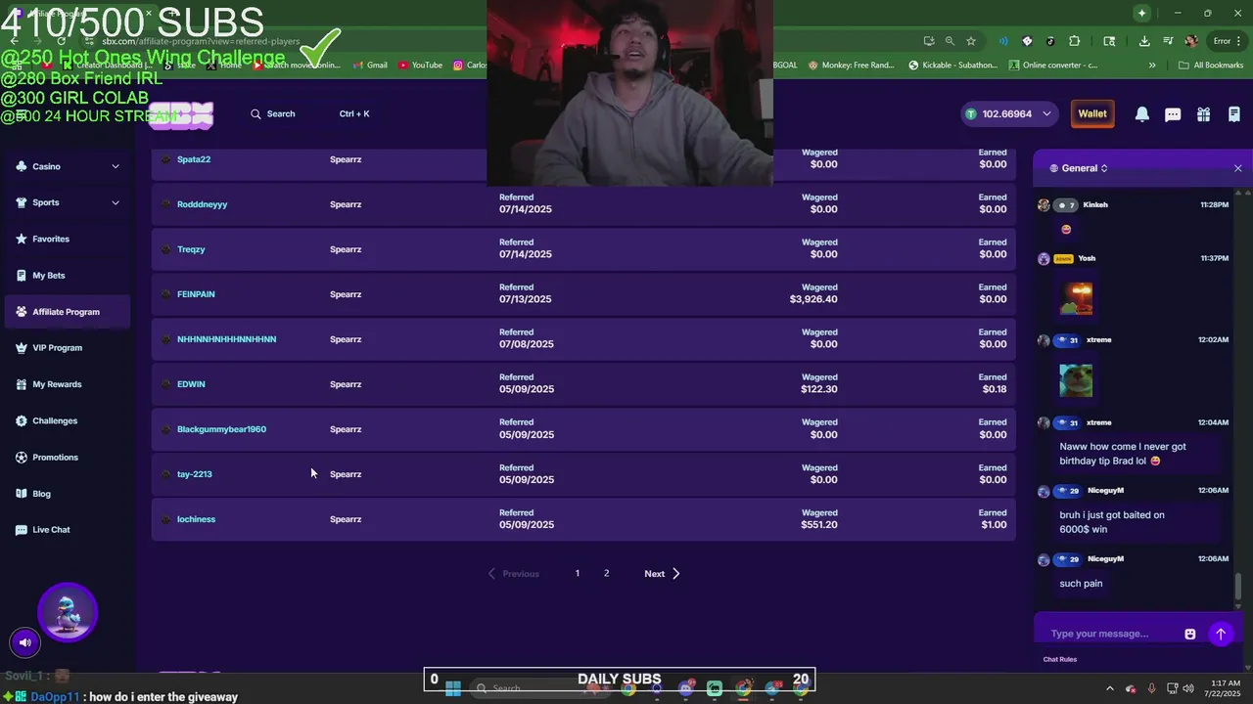Click the chat scrollbar

pyautogui.click(x=1237, y=587)
